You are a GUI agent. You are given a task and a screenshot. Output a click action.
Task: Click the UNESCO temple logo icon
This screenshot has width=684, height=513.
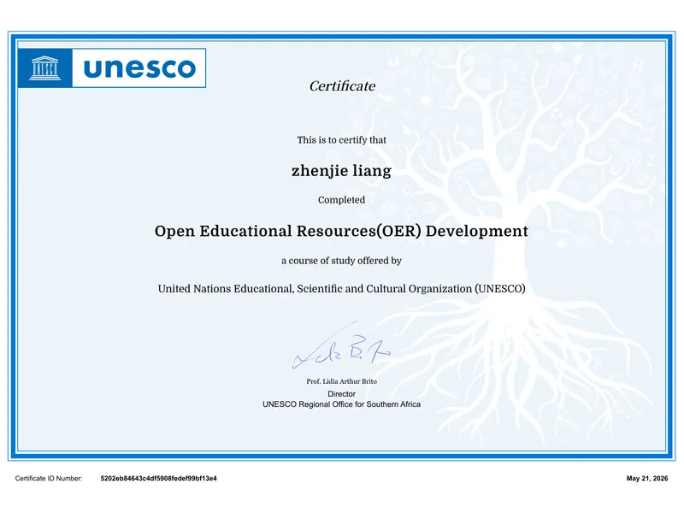(x=45, y=68)
